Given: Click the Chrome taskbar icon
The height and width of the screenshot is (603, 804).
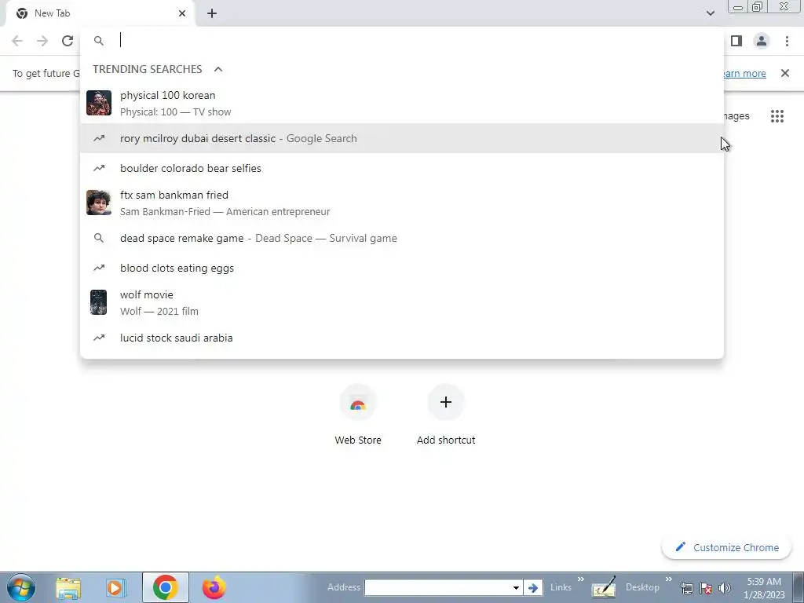Looking at the screenshot, I should pos(165,587).
